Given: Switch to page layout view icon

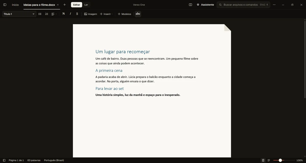Looking at the screenshot, I should tap(263, 160).
